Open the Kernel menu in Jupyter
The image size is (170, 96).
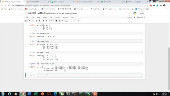pos(57,17)
